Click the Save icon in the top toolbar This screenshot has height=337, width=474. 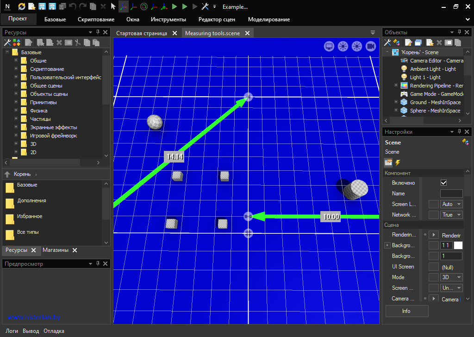coord(42,7)
